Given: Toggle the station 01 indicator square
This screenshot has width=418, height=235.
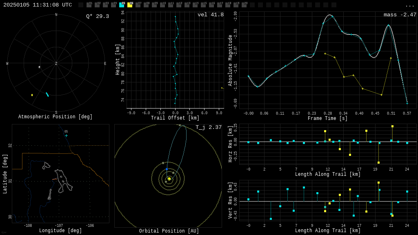Looking at the screenshot, I should [x=89, y=5].
